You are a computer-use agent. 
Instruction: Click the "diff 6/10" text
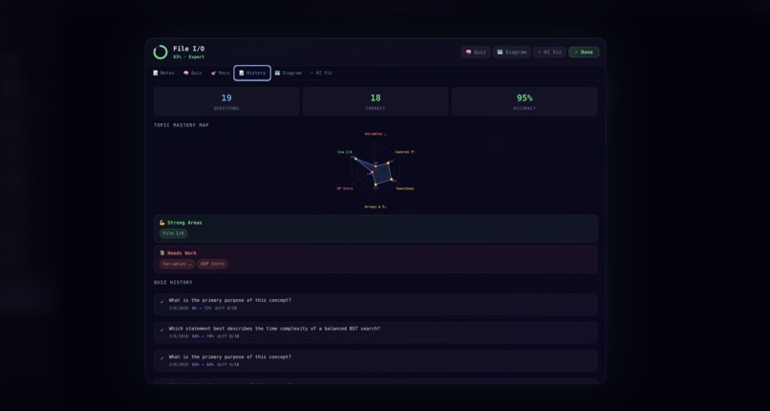pos(228,336)
